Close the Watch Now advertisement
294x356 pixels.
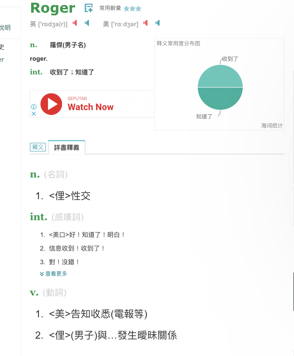pos(34,114)
